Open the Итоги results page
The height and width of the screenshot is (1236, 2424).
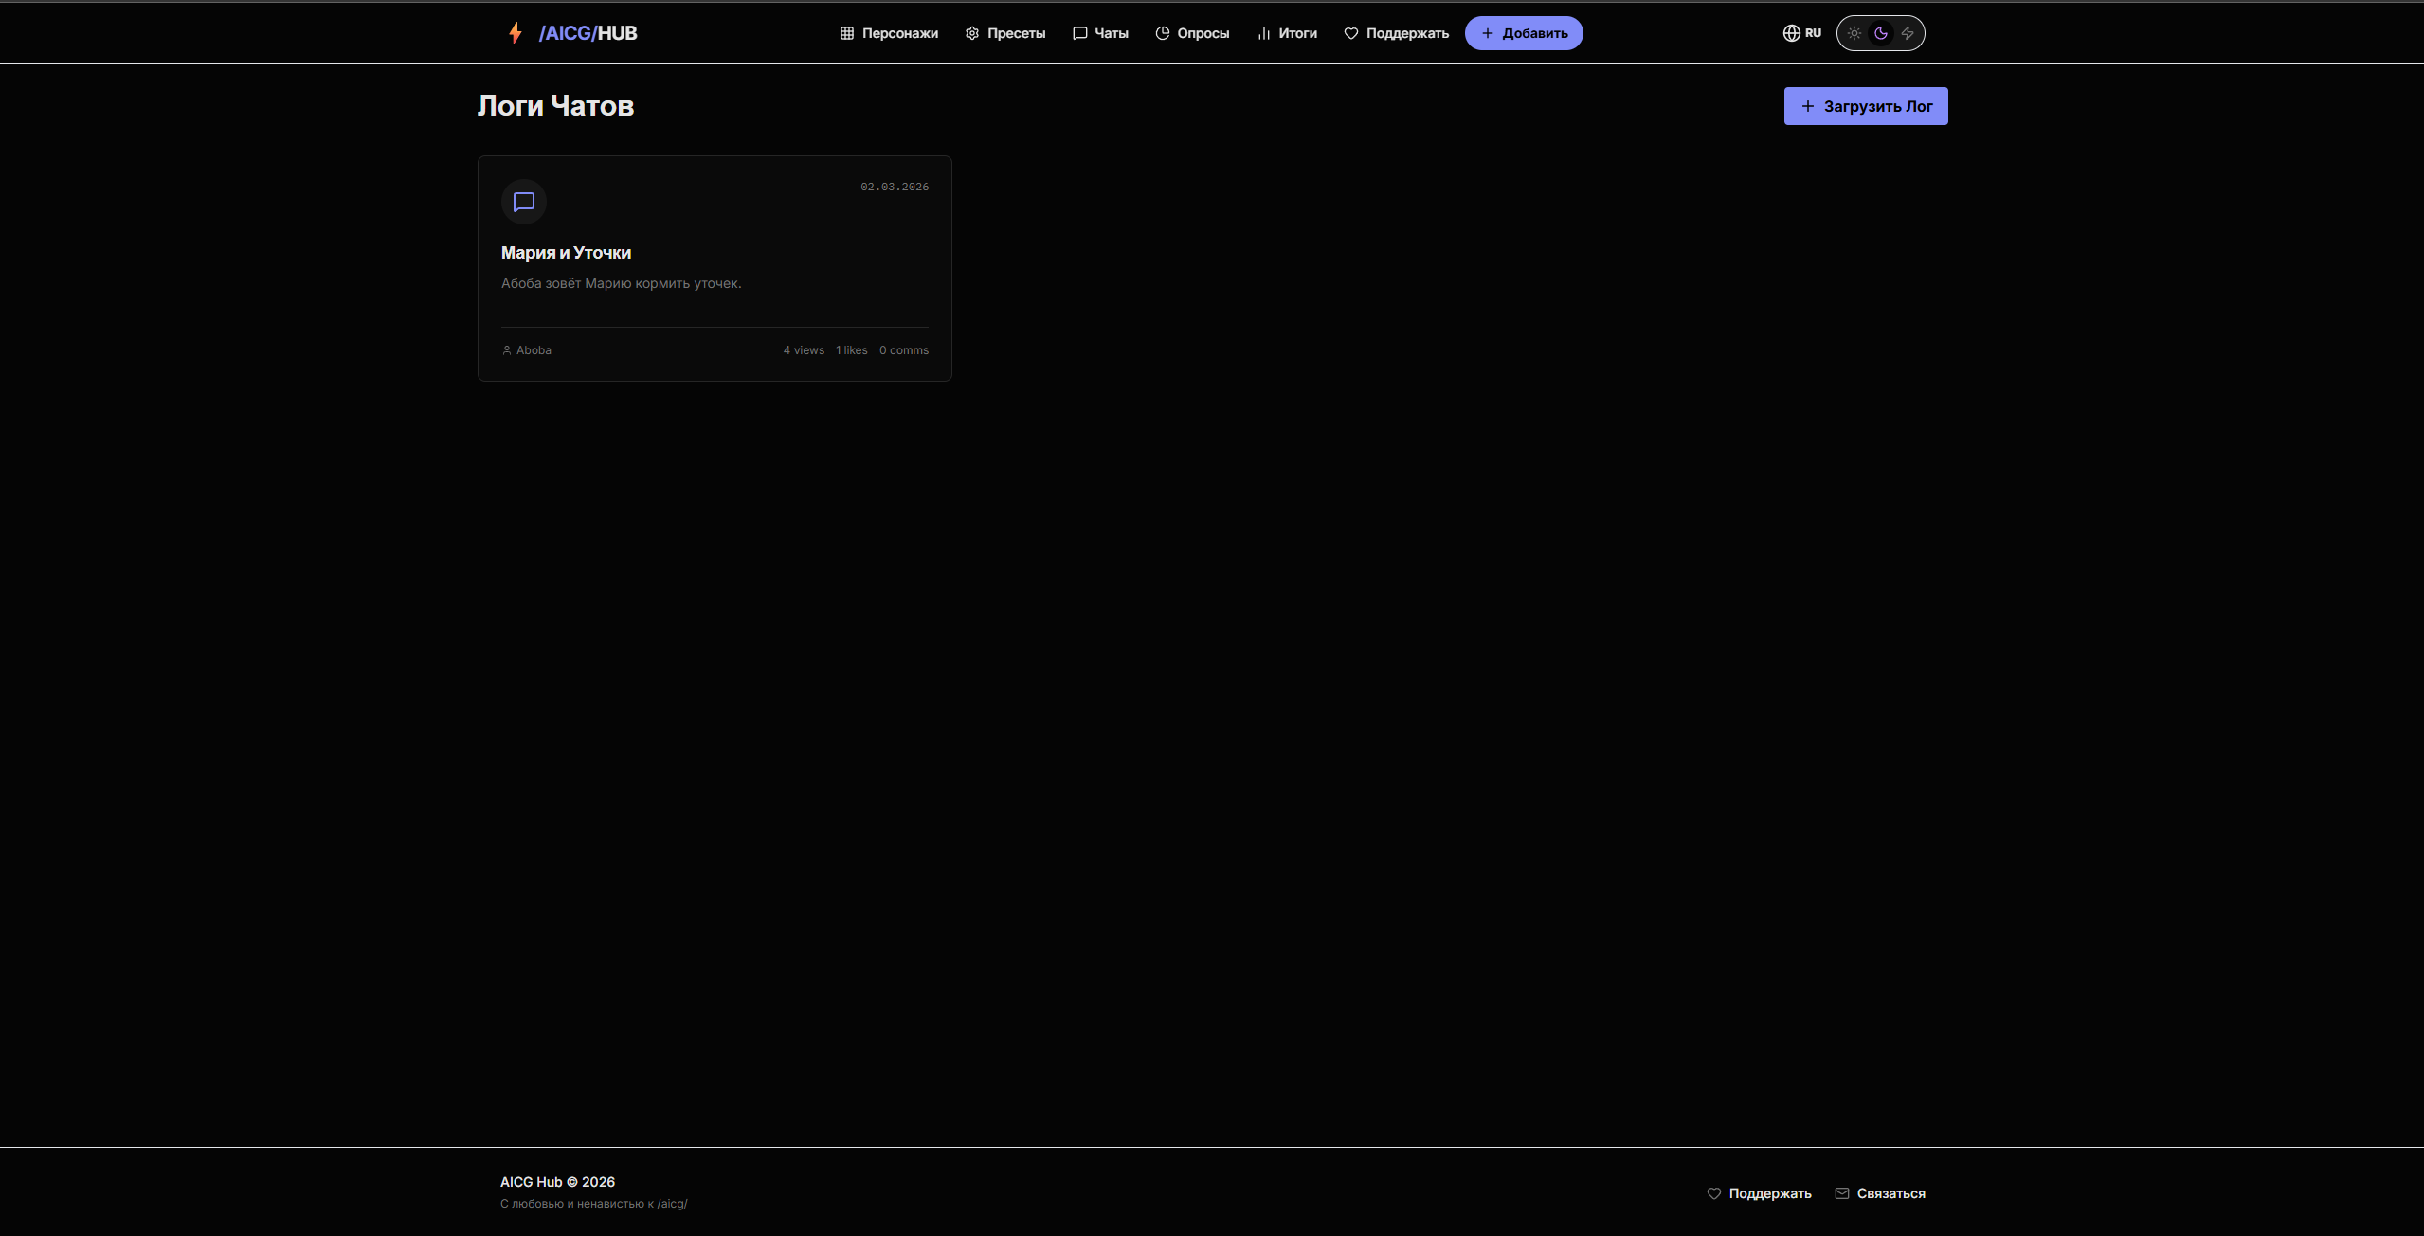coord(1287,33)
